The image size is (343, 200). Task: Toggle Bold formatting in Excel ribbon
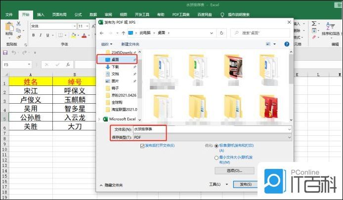click(33, 35)
